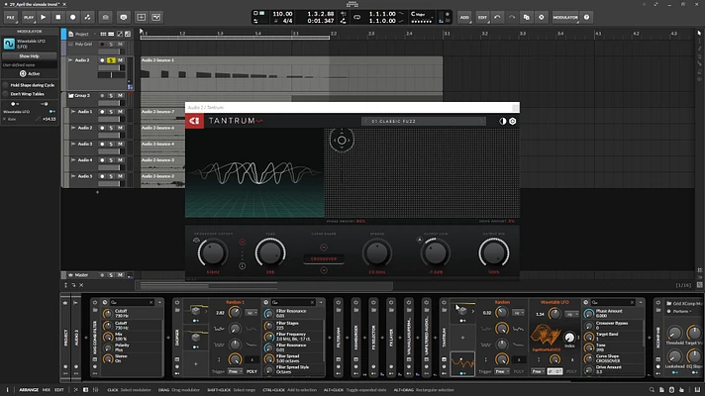Screen dimensions: 705x396
Task: Start playback with the transport play button
Action: [x=44, y=17]
